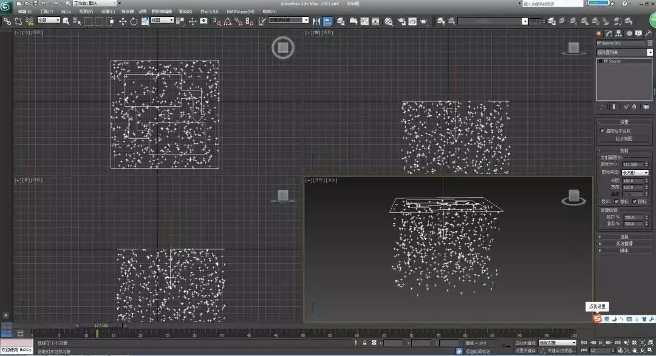The image size is (656, 356).
Task: Toggle the 启用粒子发射 checkbox
Action: 602,131
